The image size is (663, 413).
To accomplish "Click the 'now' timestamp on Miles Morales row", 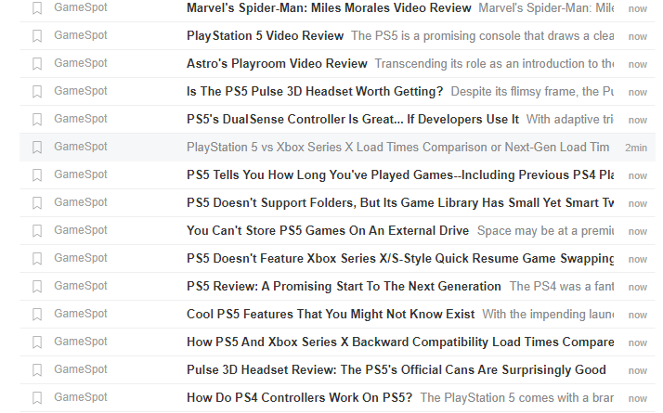I will [638, 9].
